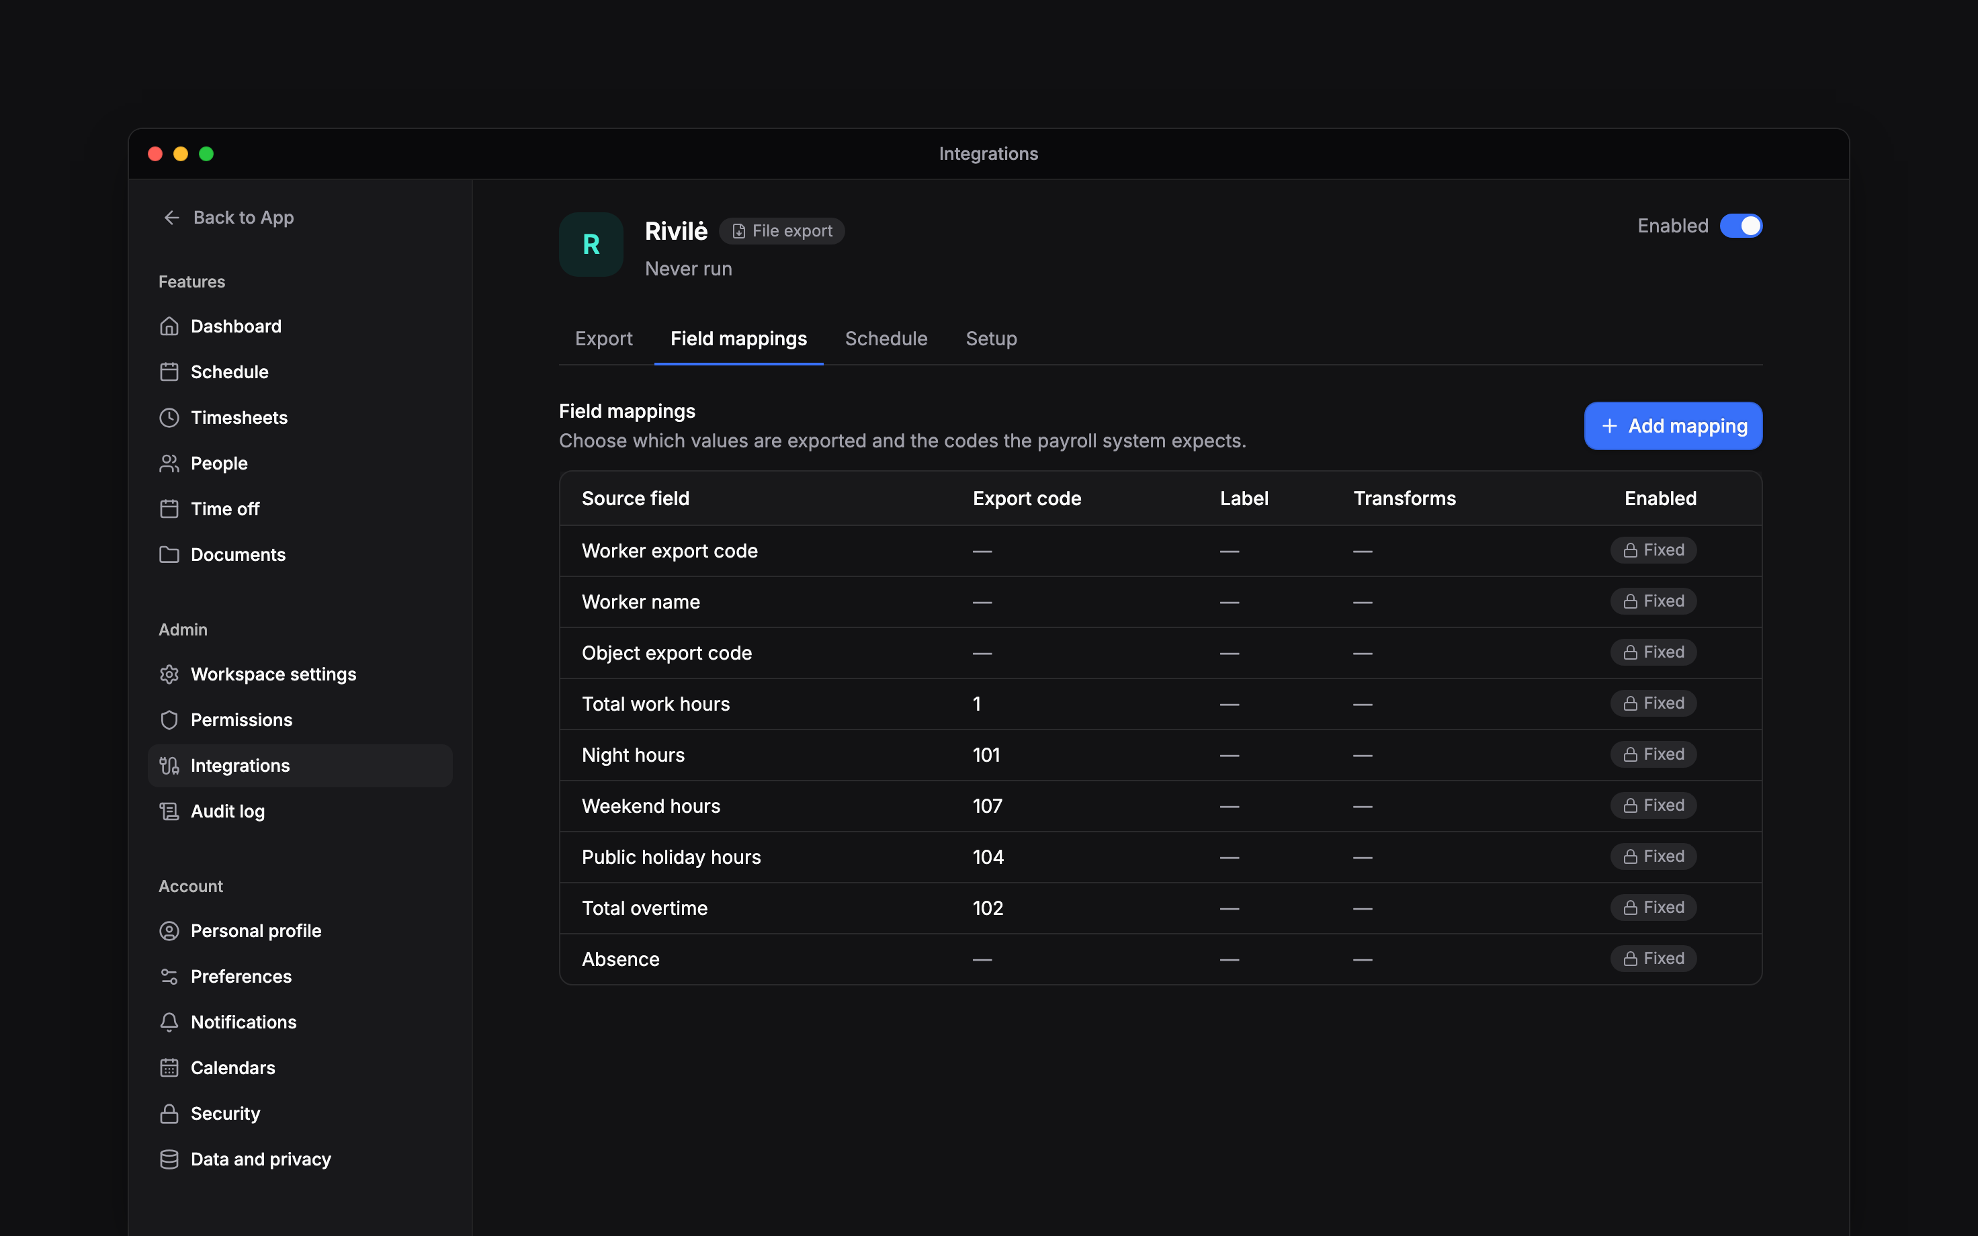Click the Back to App link text

[244, 218]
